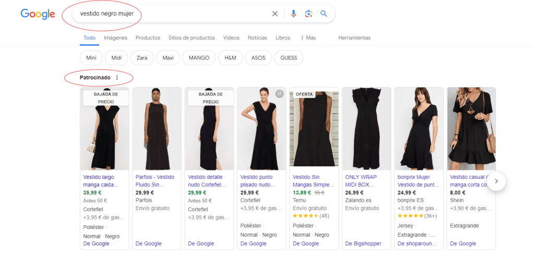Open the three-dot menu beside Patrocinado
534x256 pixels.
coord(117,78)
